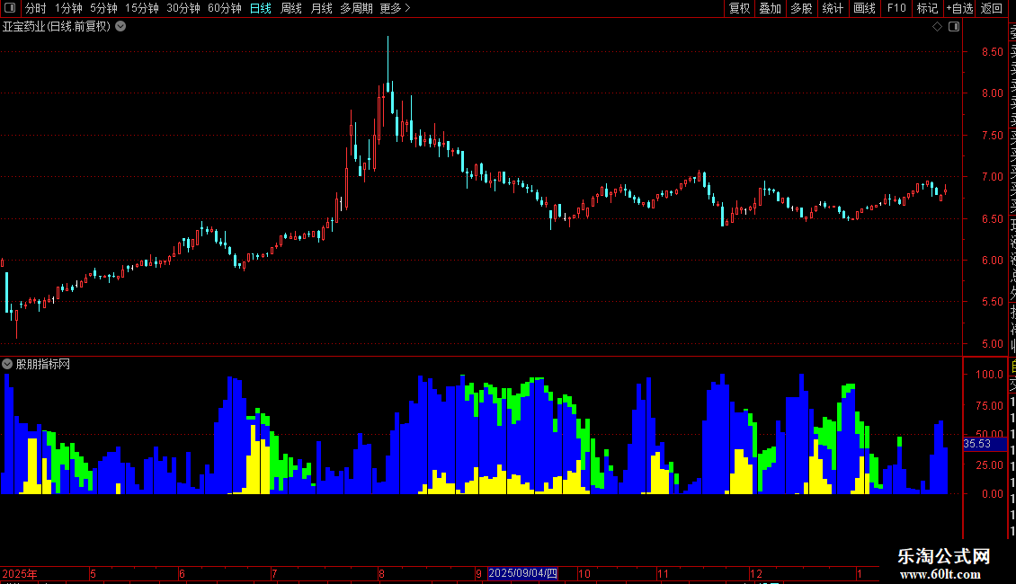This screenshot has height=584, width=1016.
Task: Click the 标记 mark button
Action: tap(927, 8)
